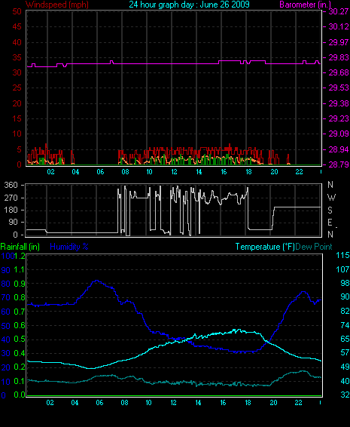This screenshot has height=427, width=350.
Task: Click the 115 temperature scale value
Action: click(x=342, y=256)
